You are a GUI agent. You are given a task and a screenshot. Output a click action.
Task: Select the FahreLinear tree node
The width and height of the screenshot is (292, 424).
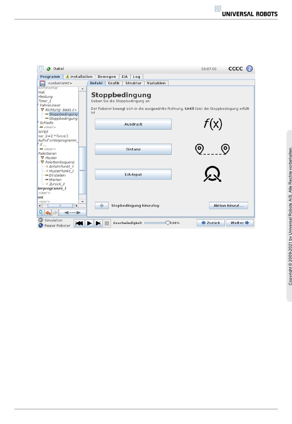(x=50, y=105)
